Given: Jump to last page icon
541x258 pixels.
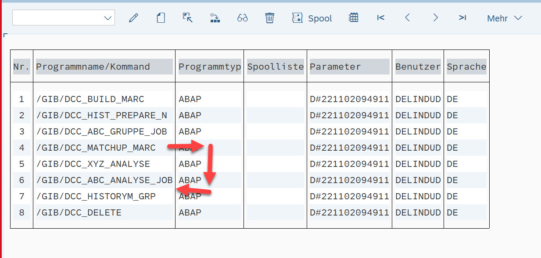Looking at the screenshot, I should (x=462, y=18).
